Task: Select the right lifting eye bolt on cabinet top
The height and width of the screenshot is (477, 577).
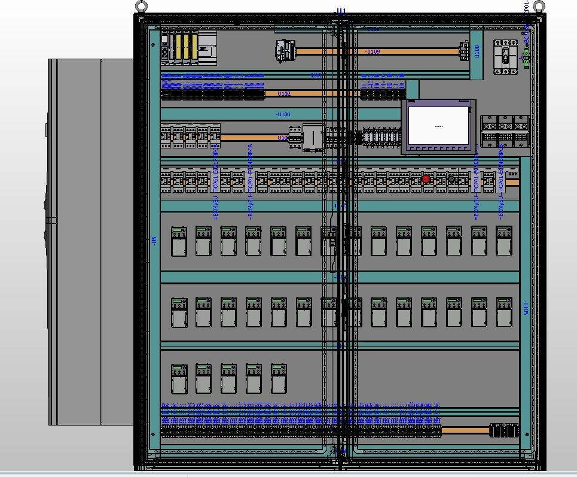Action: tap(538, 7)
